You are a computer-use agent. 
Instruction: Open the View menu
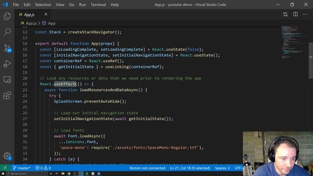[60, 4]
